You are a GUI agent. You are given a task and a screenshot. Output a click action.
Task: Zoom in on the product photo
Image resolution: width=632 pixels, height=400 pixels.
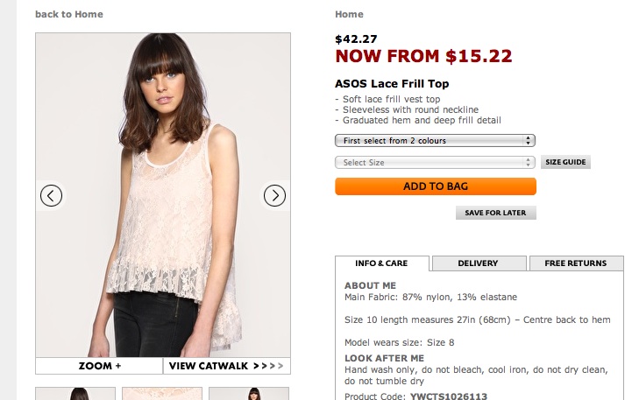(99, 366)
